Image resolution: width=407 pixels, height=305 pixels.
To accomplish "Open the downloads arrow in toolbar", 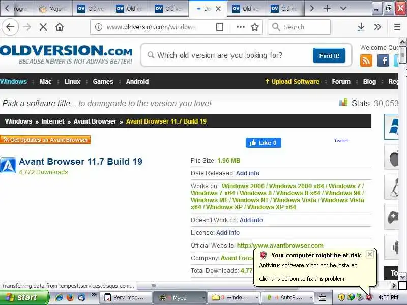I will pyautogui.click(x=361, y=27).
